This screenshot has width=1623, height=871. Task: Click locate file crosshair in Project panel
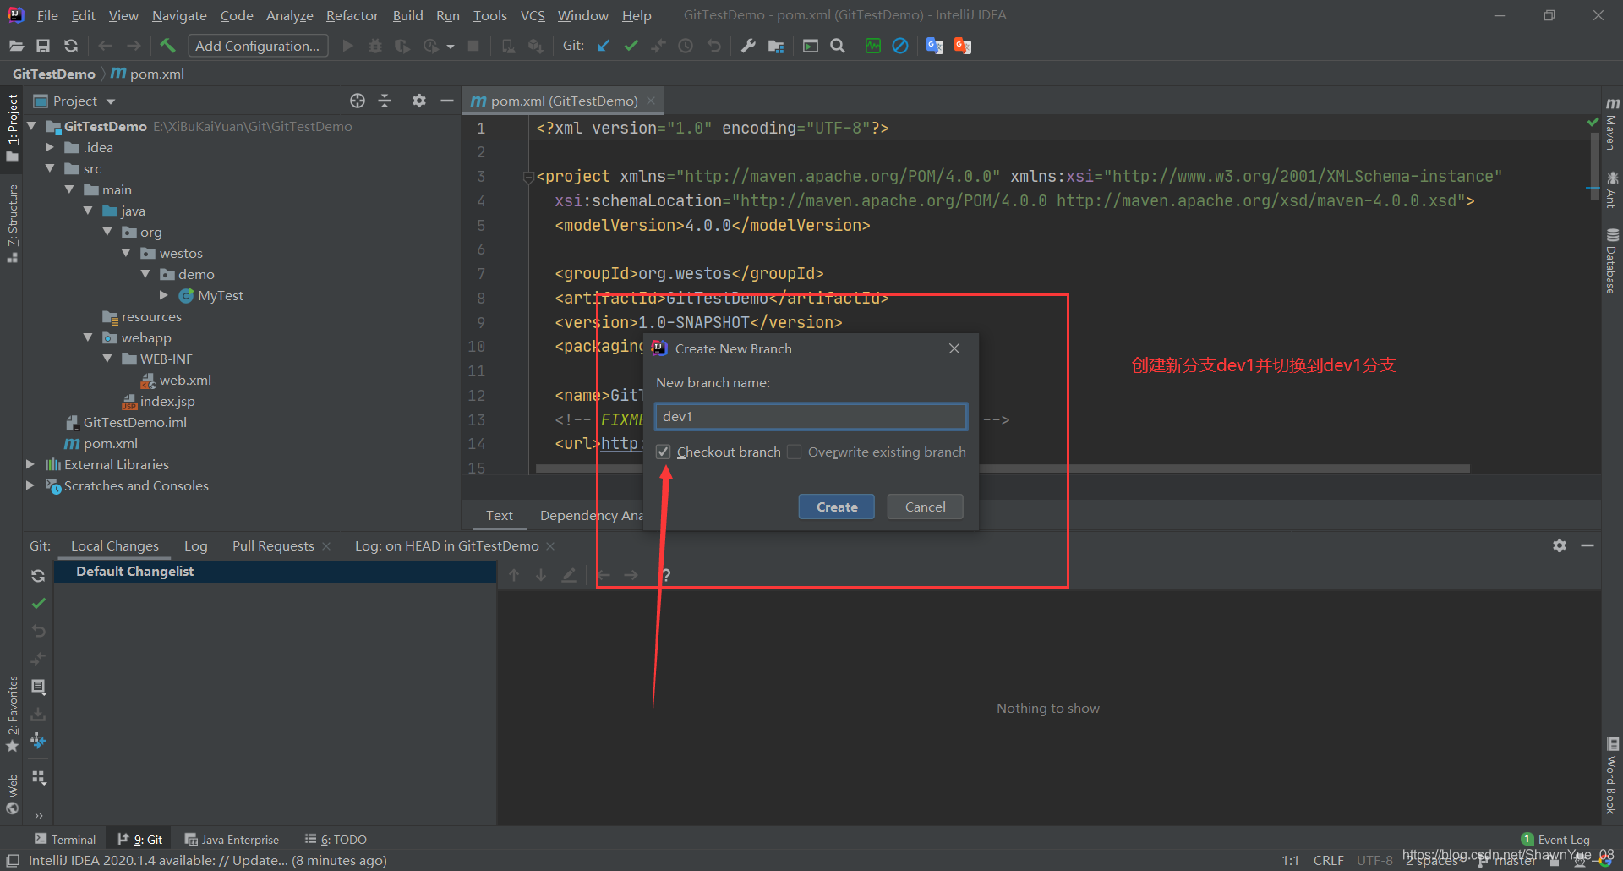point(358,101)
